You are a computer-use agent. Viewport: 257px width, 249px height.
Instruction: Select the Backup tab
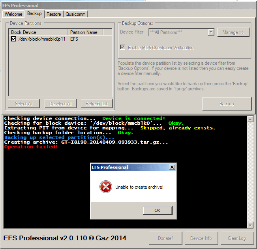[x=34, y=13]
